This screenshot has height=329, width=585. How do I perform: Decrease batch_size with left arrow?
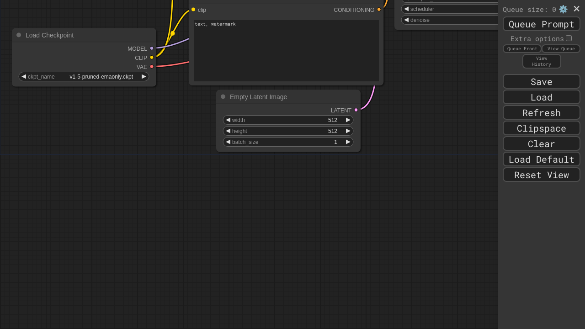tap(228, 142)
